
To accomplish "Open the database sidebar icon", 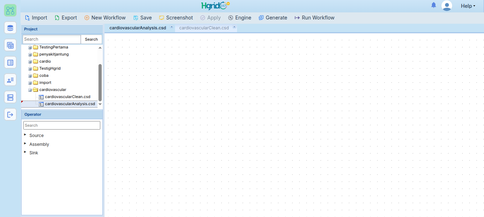I will pos(10,28).
